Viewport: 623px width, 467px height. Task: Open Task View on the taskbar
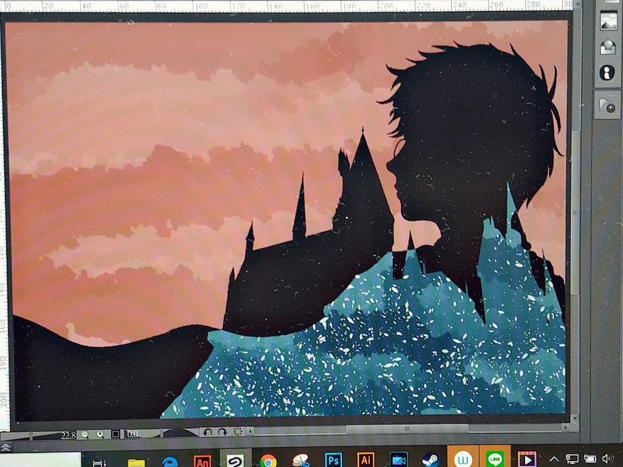(x=99, y=462)
